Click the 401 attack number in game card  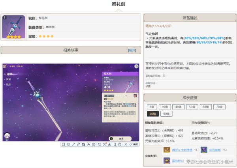click(107, 87)
